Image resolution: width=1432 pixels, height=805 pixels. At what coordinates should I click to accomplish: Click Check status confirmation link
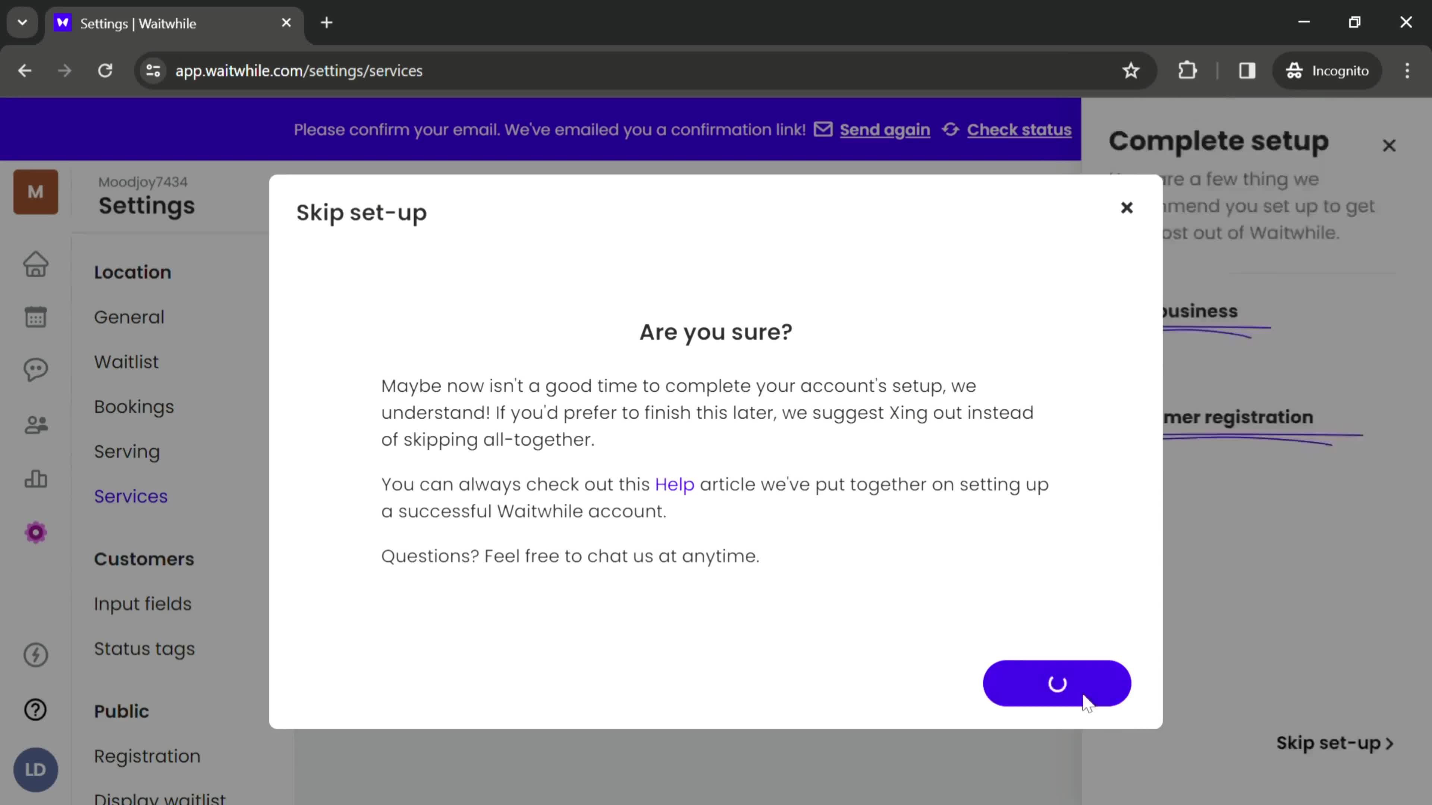tap(1019, 129)
